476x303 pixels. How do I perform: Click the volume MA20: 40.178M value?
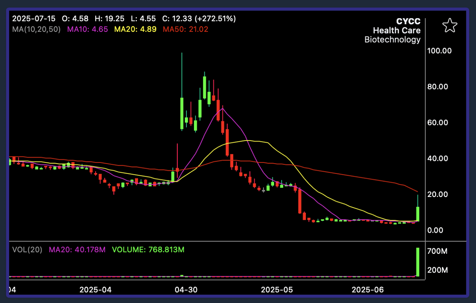(77, 250)
